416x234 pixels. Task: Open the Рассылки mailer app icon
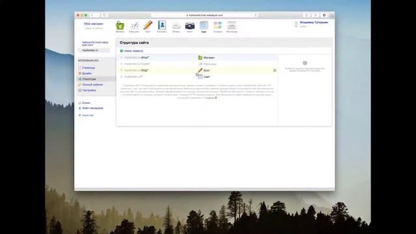134,27
